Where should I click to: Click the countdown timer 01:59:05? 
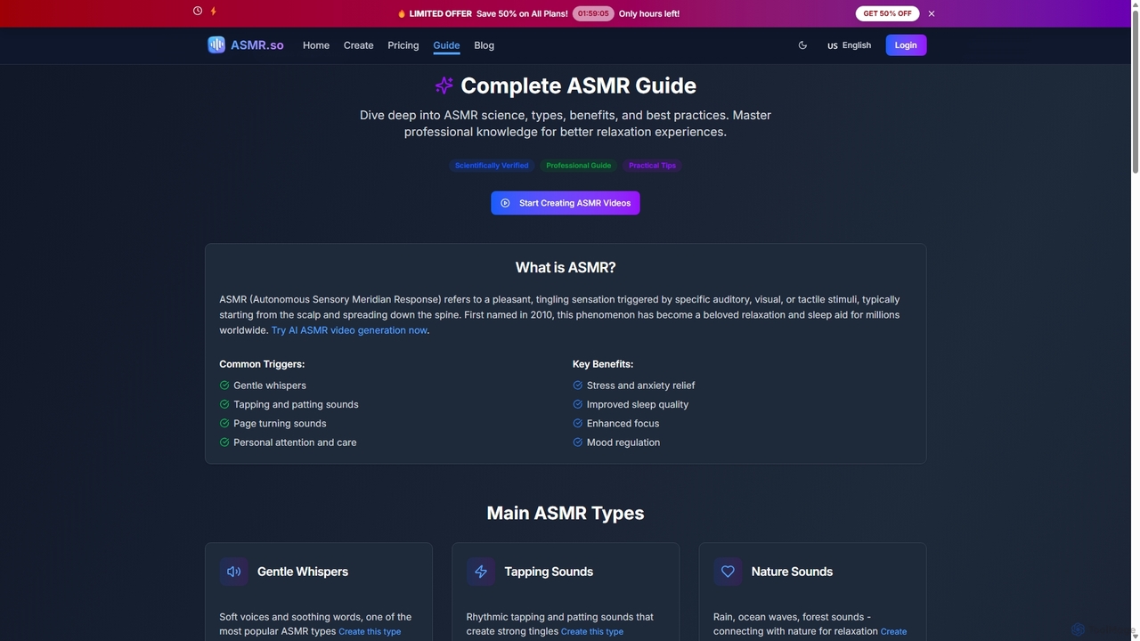(x=593, y=13)
